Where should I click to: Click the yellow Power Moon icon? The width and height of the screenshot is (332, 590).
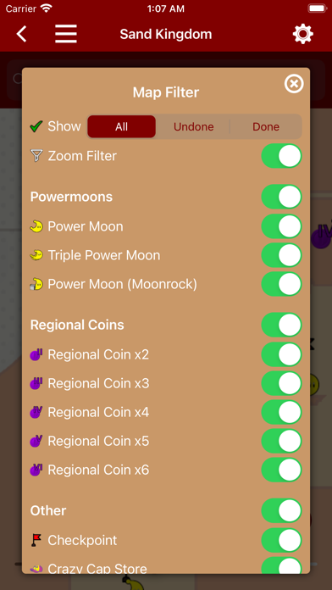pos(36,226)
